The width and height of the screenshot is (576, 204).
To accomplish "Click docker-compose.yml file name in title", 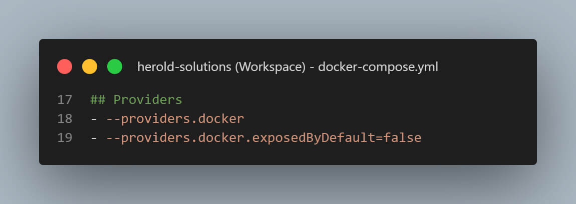I will (x=378, y=67).
